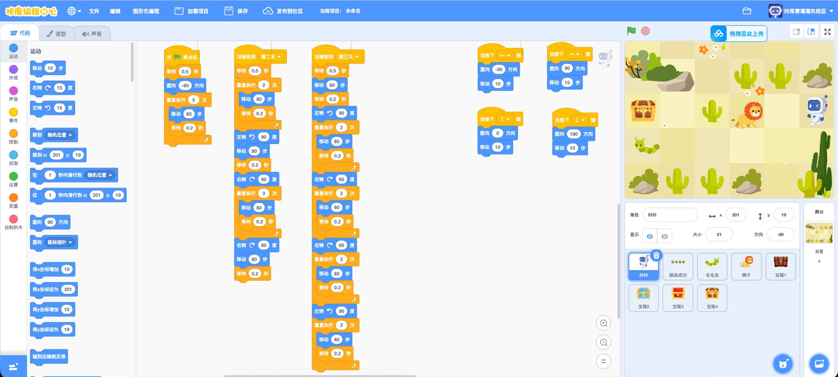Viewport: 838px width, 377px height.
Task: Delete the 咔咔 sprite via trash icon
Action: tap(656, 255)
